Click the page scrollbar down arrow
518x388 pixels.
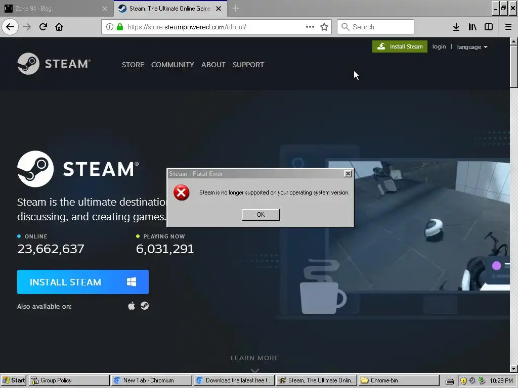tap(514, 369)
